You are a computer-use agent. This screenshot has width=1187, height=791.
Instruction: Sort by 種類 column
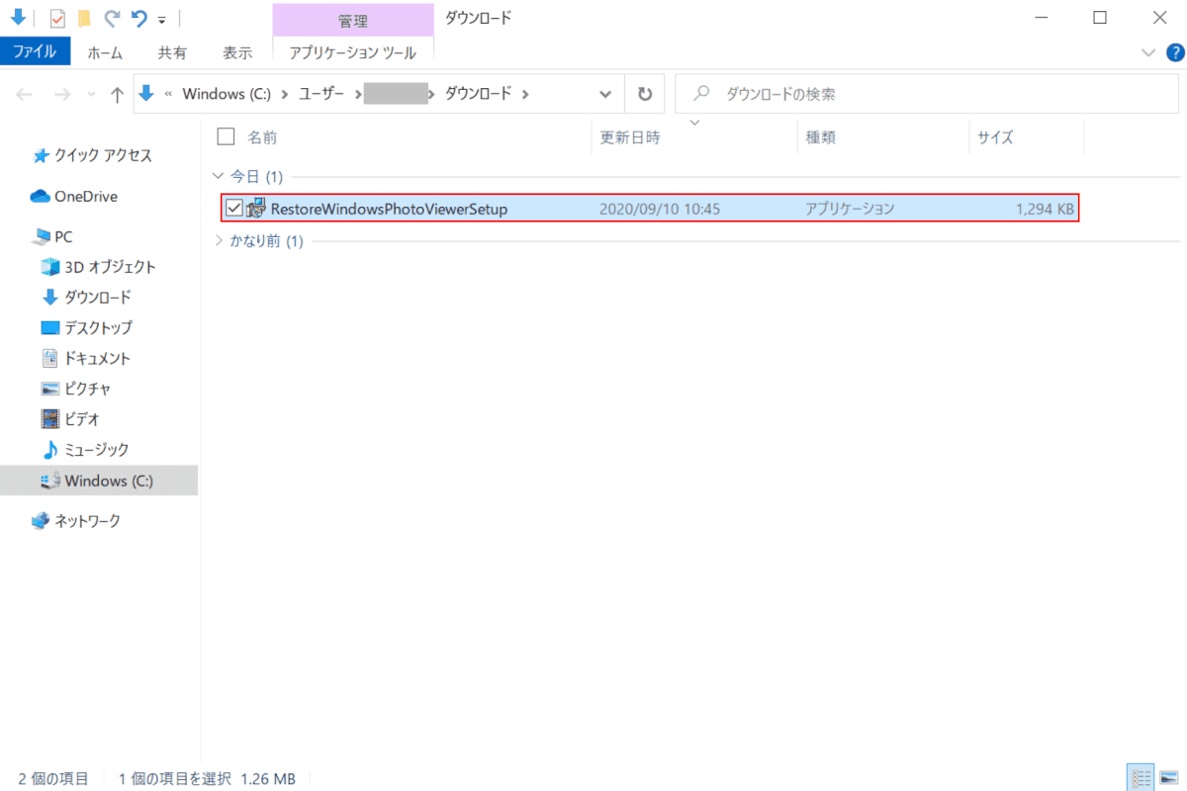[x=820, y=137]
